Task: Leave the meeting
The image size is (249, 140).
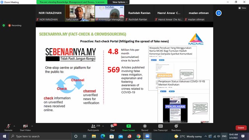Action: (x=241, y=128)
